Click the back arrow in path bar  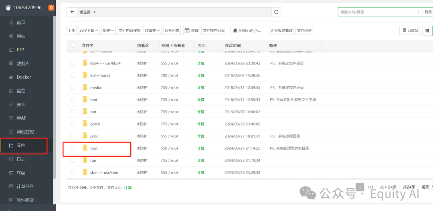(72, 12)
